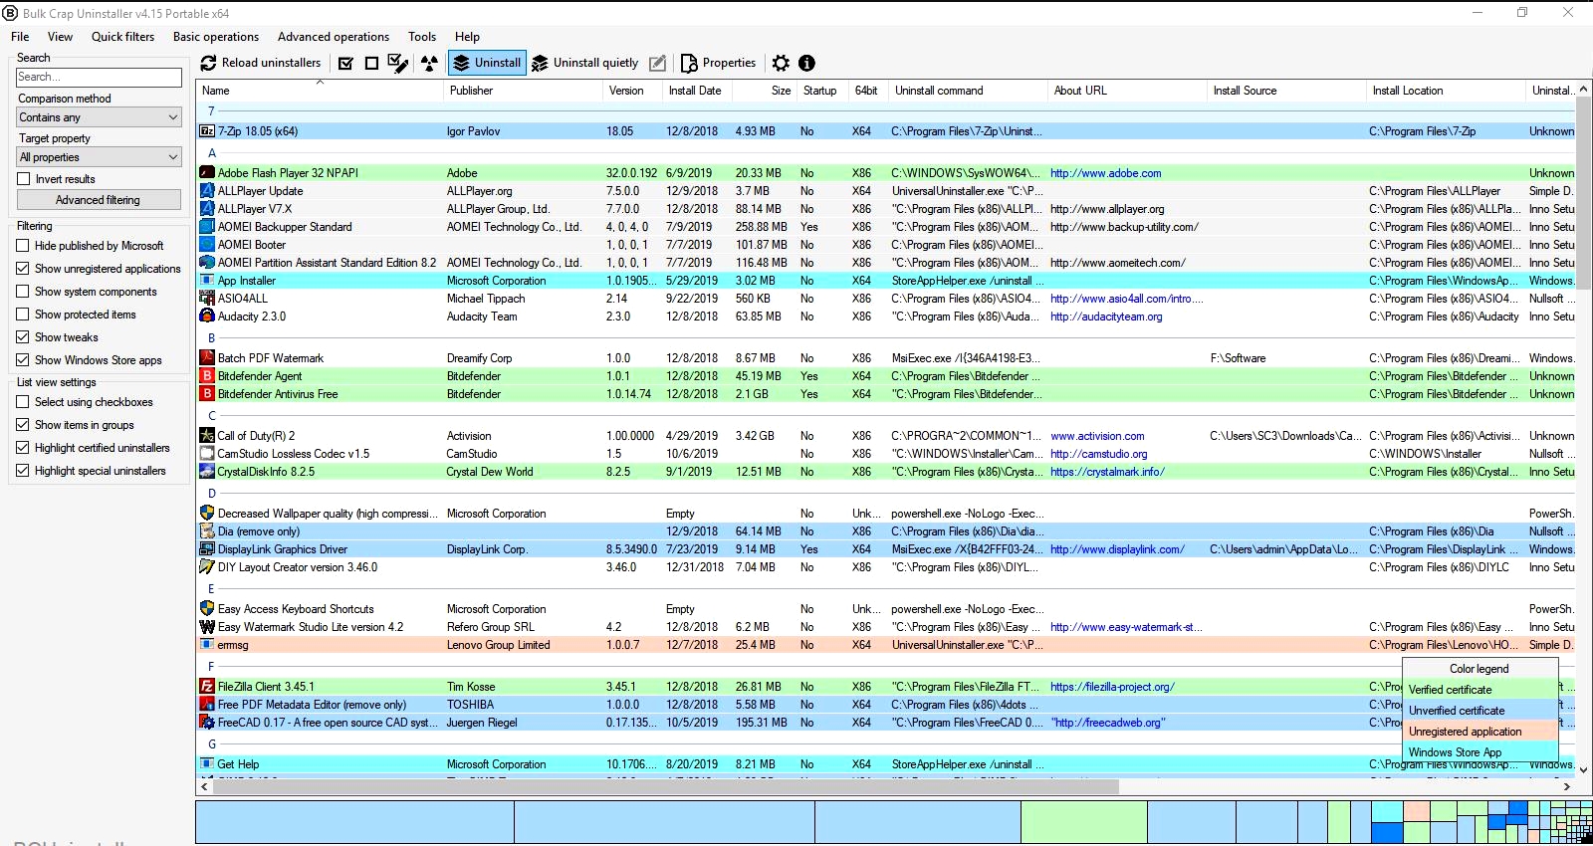Collapse the group header B
This screenshot has width=1593, height=846.
212,338
